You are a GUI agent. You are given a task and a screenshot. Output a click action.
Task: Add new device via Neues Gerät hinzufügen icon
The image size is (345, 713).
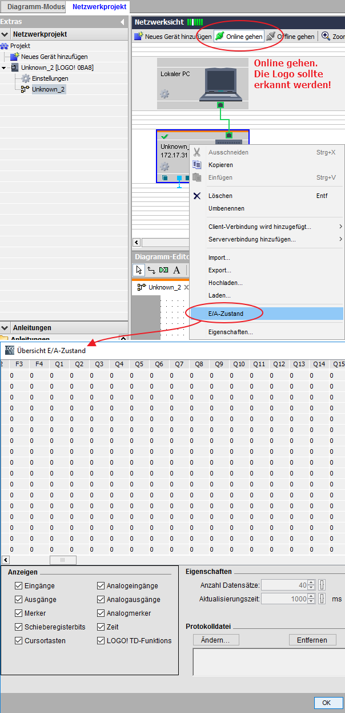click(x=138, y=37)
